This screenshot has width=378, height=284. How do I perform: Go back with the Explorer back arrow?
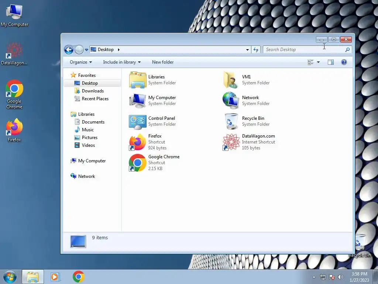coord(69,50)
